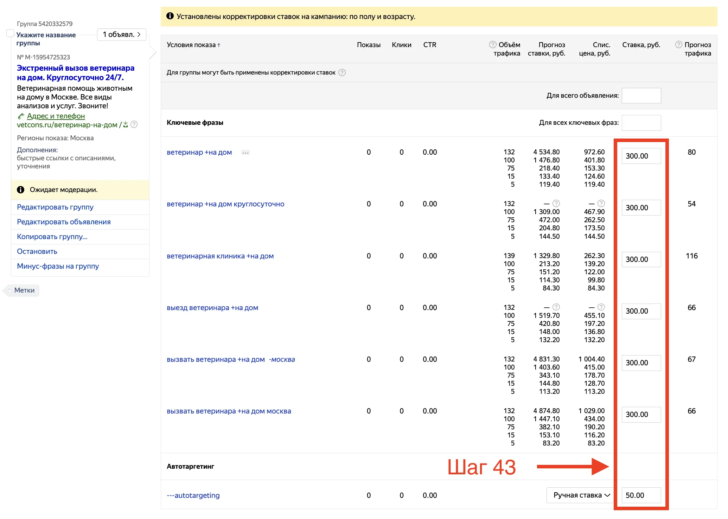The height and width of the screenshot is (519, 728).
Task: Tick the checkbox for group 5420332579
Action: (10, 33)
